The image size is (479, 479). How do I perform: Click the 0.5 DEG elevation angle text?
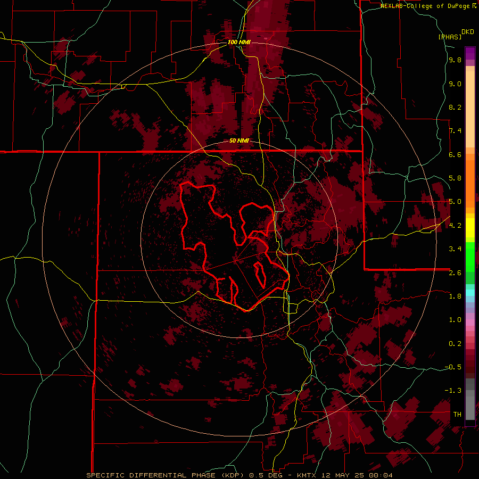(265, 475)
